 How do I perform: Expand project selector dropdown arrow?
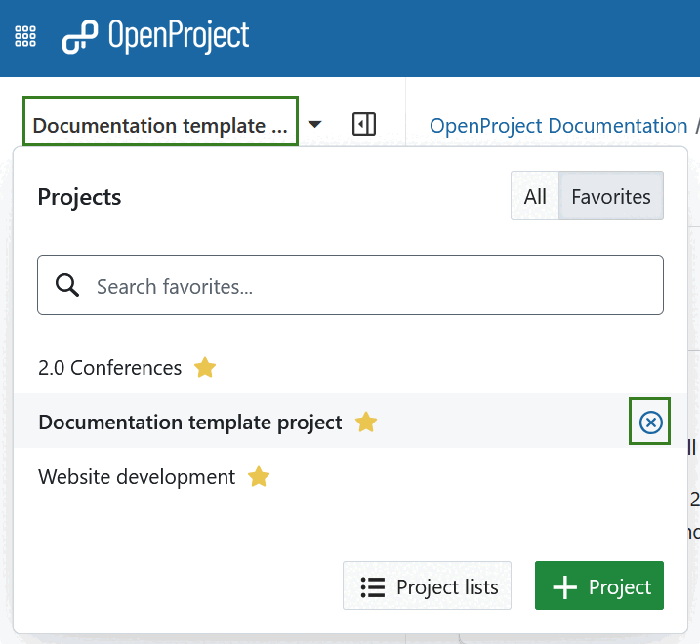tap(314, 125)
